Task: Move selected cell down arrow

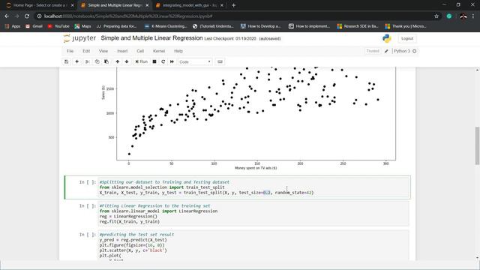Action: coord(127,61)
